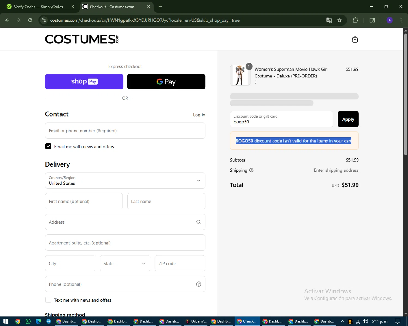Bookmark this page with the star icon

339,20
